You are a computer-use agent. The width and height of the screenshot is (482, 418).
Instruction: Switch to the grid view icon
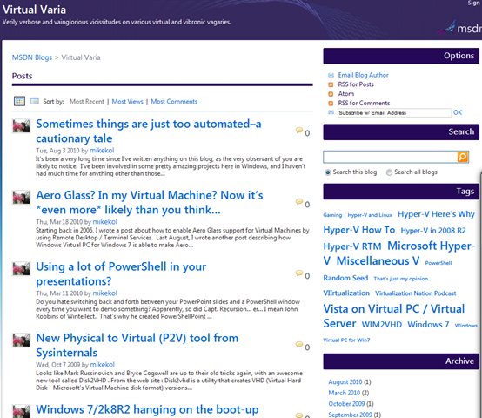19,101
